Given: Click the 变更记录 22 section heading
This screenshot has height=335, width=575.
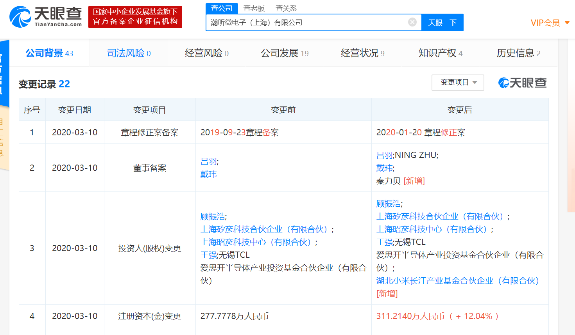Looking at the screenshot, I should pyautogui.click(x=44, y=84).
